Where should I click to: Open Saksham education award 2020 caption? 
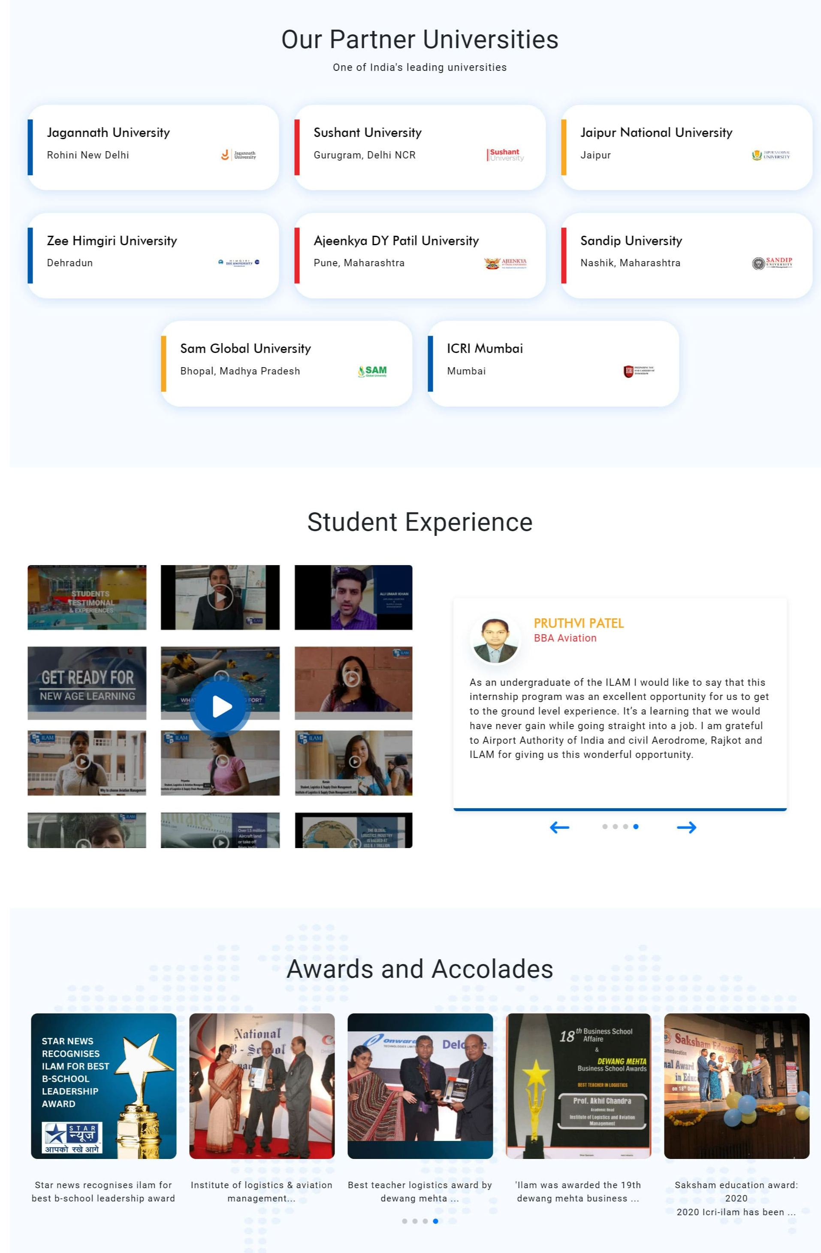pos(736,1198)
